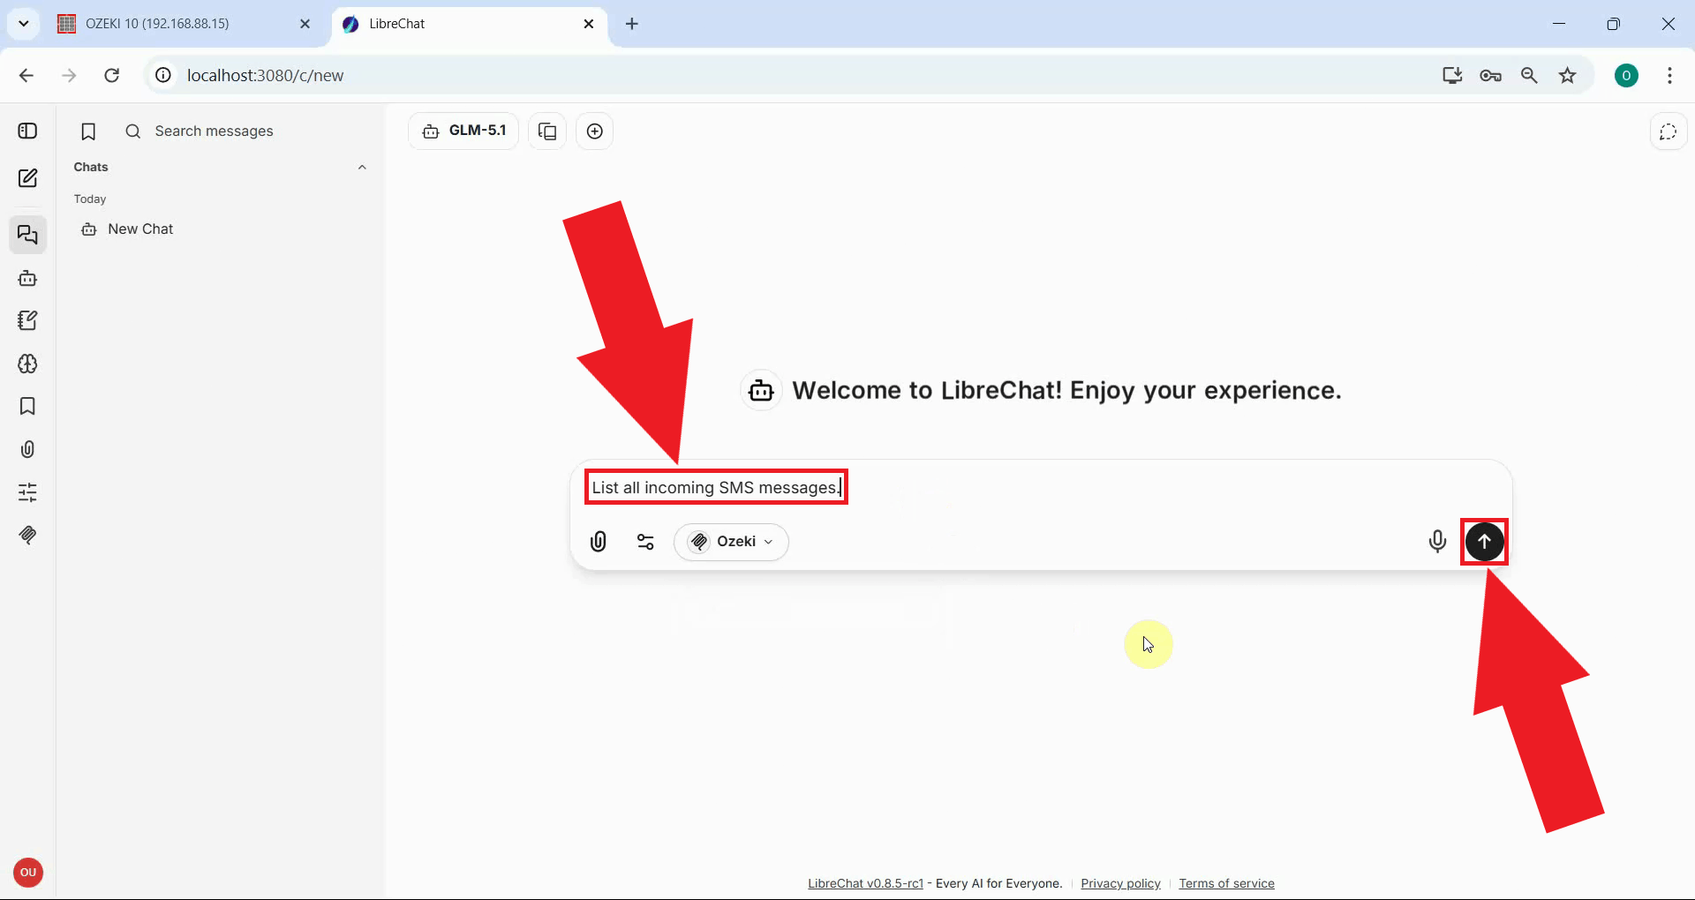The height and width of the screenshot is (900, 1695).
Task: Close the LibreChat tab
Action: pyautogui.click(x=589, y=24)
